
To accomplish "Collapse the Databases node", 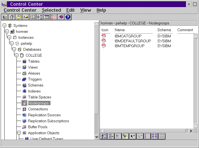I will (14, 49).
